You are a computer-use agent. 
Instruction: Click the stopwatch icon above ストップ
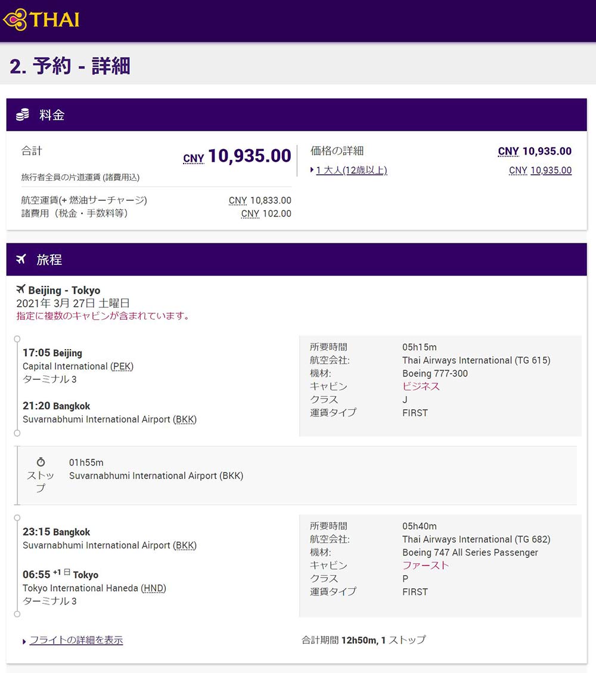[x=41, y=462]
